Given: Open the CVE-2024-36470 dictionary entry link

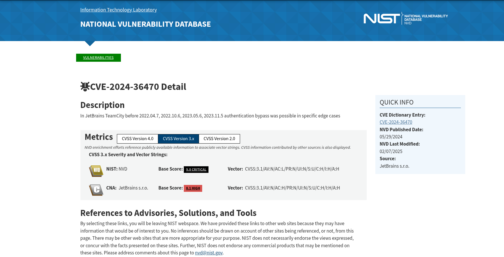Looking at the screenshot, I should [x=396, y=122].
